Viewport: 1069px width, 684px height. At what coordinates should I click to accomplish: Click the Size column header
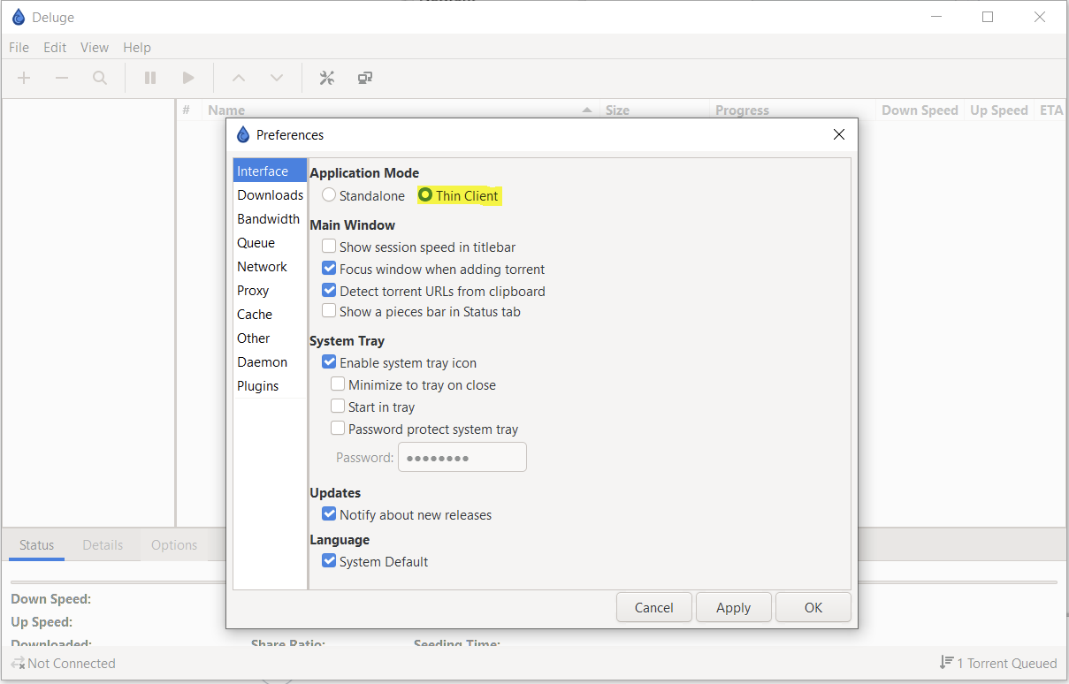[x=654, y=110]
